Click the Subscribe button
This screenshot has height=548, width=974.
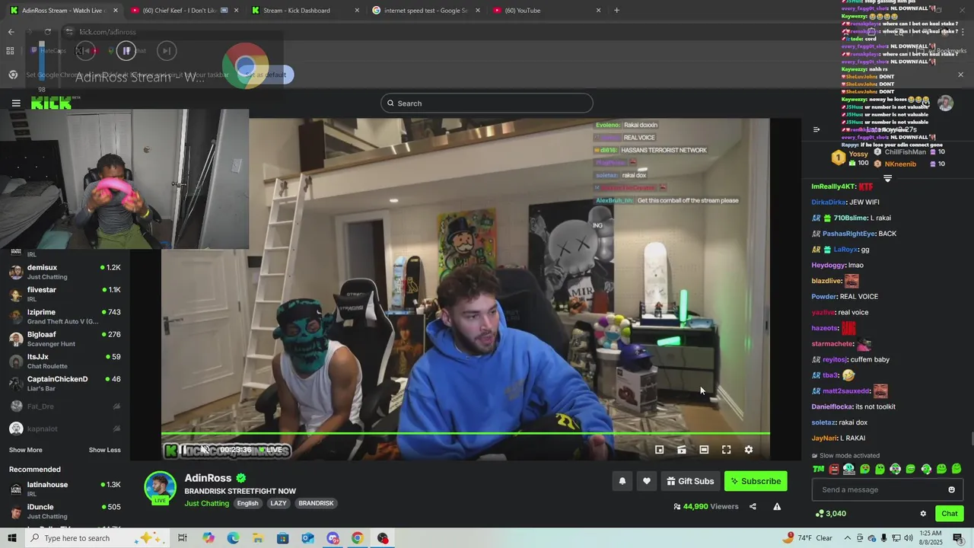(x=756, y=481)
